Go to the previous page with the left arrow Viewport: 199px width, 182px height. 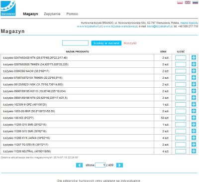[79, 165]
